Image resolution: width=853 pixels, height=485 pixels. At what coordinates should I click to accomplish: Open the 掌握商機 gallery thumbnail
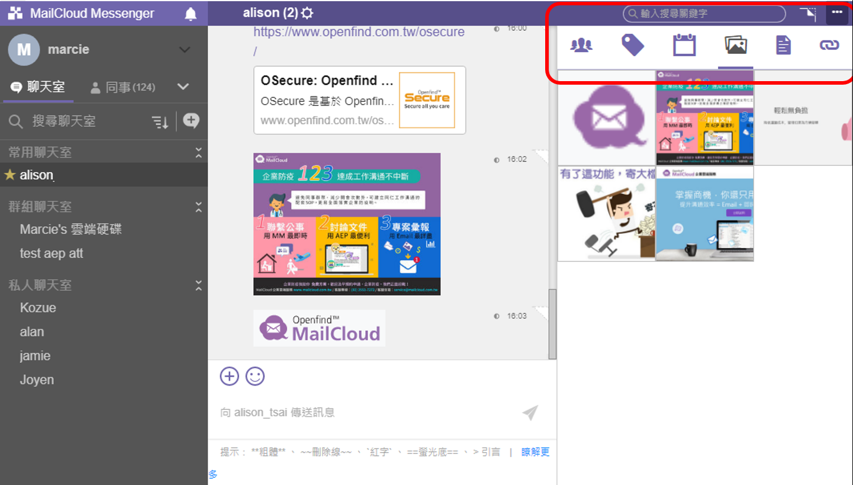(704, 213)
